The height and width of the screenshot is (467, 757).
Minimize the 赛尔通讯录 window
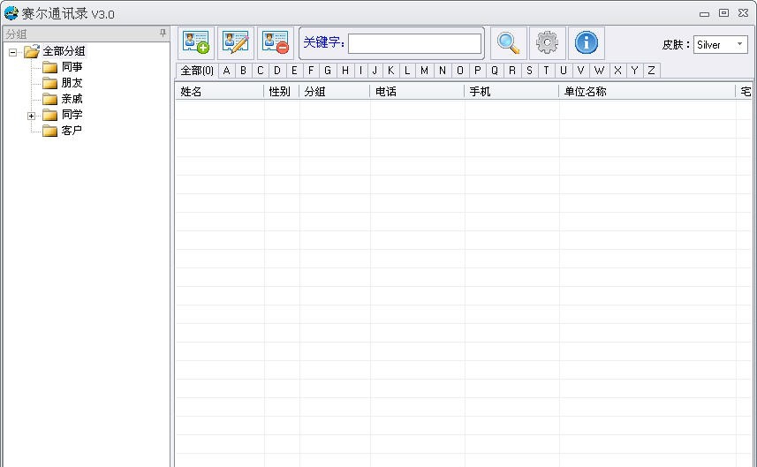pyautogui.click(x=704, y=13)
